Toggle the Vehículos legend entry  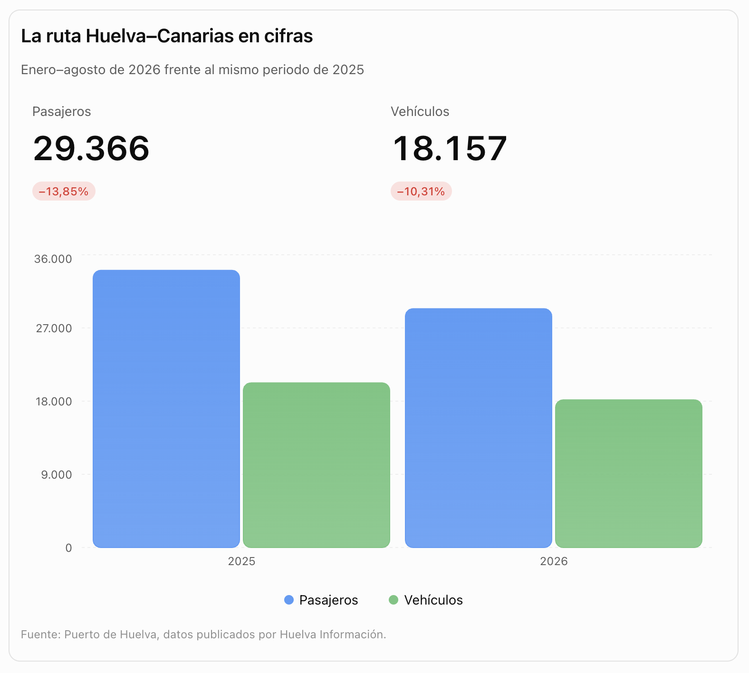click(426, 600)
